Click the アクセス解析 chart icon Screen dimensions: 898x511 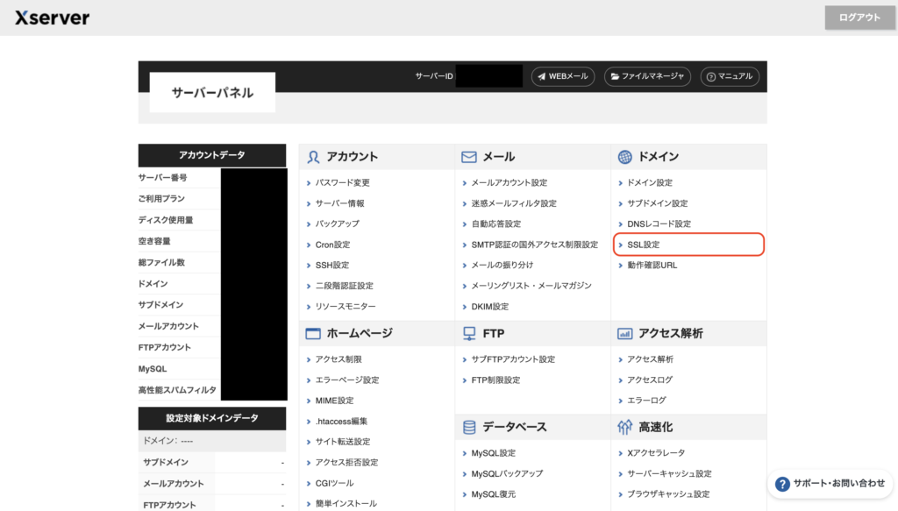[x=624, y=334]
